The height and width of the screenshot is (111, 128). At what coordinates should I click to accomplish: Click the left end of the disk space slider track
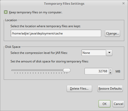tap(12, 70)
